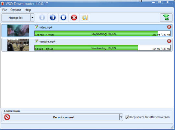Remove vampire.mp4 with its red X
This screenshot has width=175, height=130.
pyautogui.click(x=169, y=41)
